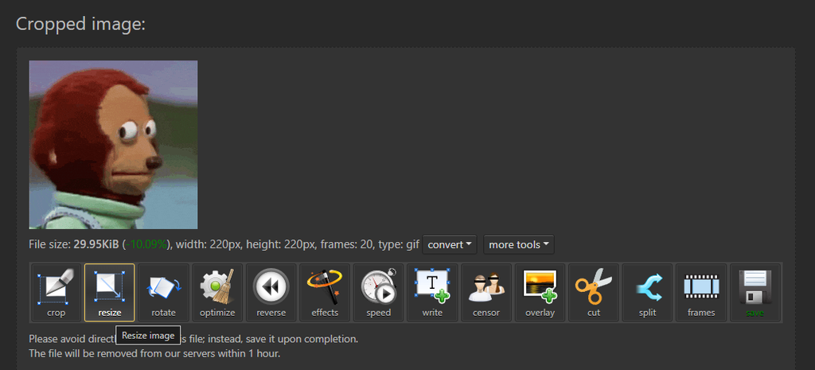Click the file size info text

224,244
